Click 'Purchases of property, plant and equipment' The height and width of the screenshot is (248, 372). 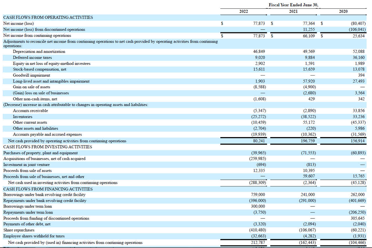(x=40, y=153)
